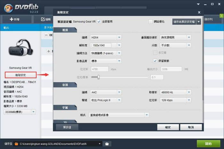
Task: Expand the plus icon row in list
Action: point(49,51)
